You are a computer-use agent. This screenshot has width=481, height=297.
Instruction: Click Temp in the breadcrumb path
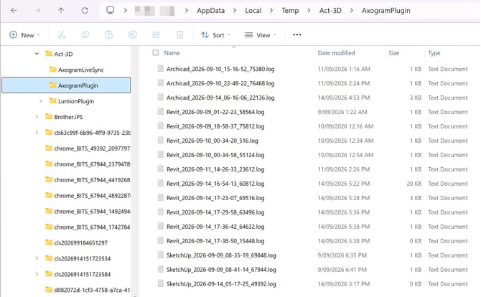290,11
